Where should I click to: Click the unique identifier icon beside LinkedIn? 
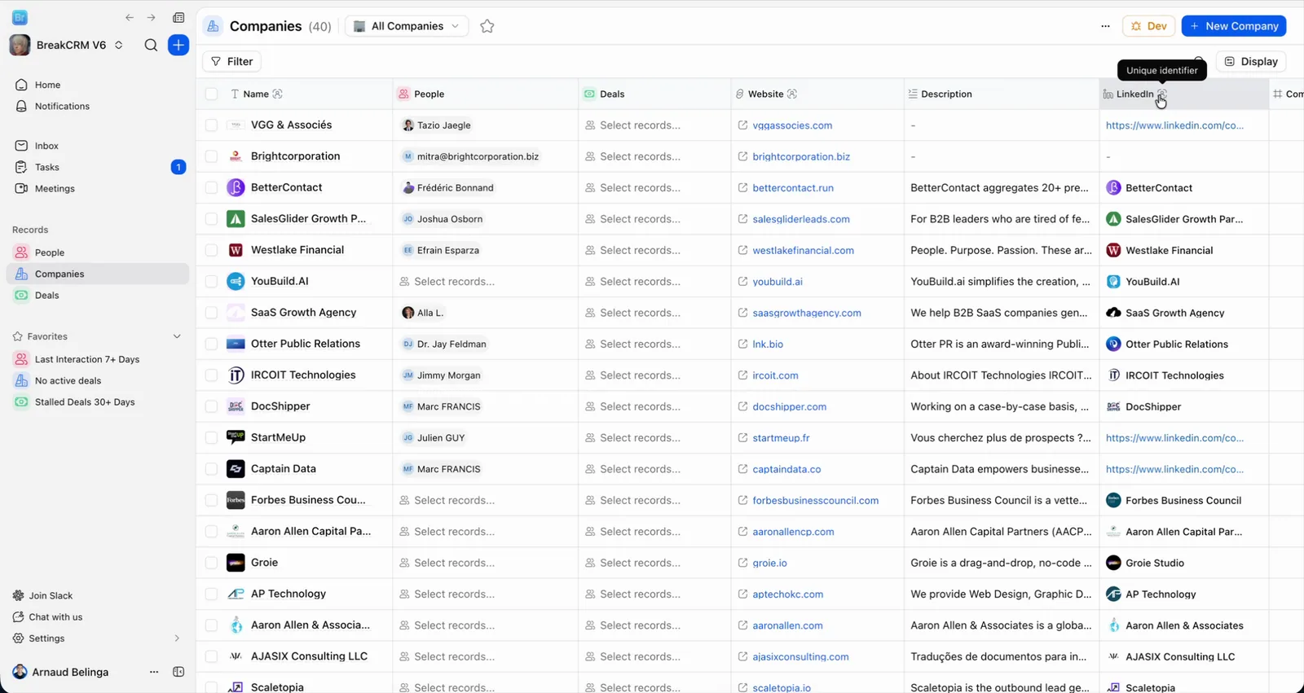coord(1162,94)
